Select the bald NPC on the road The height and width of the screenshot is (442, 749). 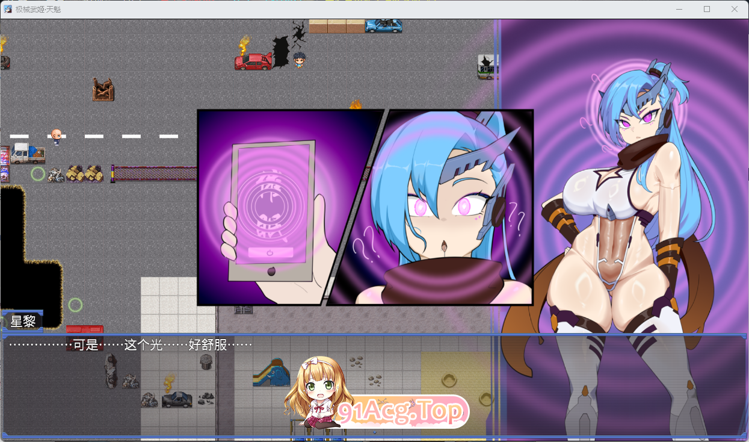[56, 136]
